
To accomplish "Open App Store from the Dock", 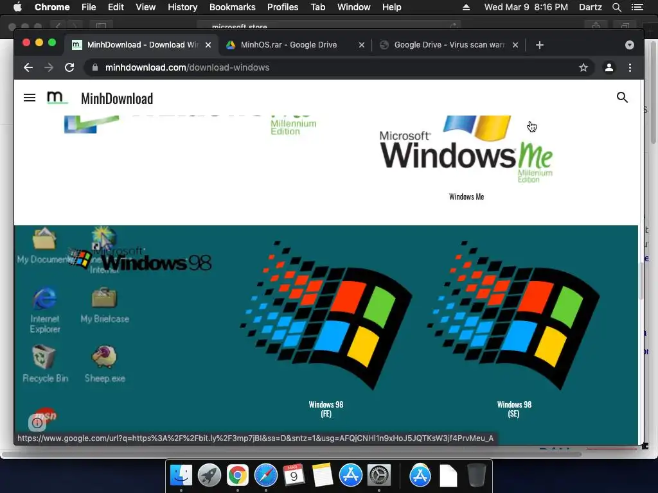I will tap(350, 476).
